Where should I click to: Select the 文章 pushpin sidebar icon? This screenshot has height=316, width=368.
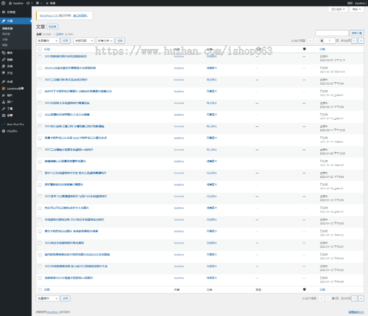click(x=4, y=21)
